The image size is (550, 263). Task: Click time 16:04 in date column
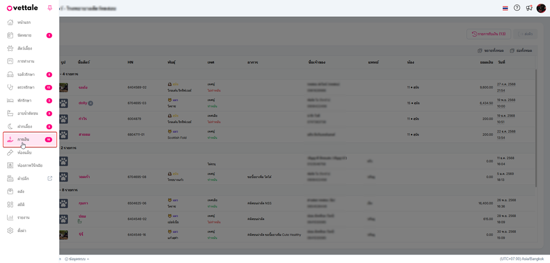pos(501,164)
